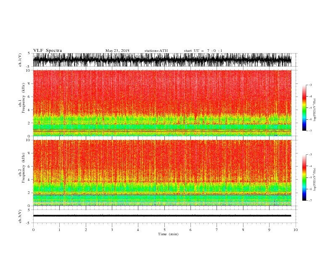
Task: Click the time axis tick label "10"
Action: 296,230
